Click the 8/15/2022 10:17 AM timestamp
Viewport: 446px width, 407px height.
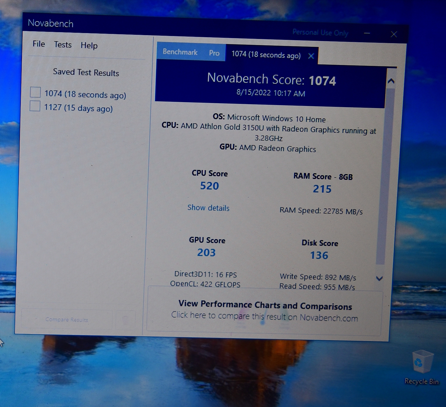pos(271,93)
